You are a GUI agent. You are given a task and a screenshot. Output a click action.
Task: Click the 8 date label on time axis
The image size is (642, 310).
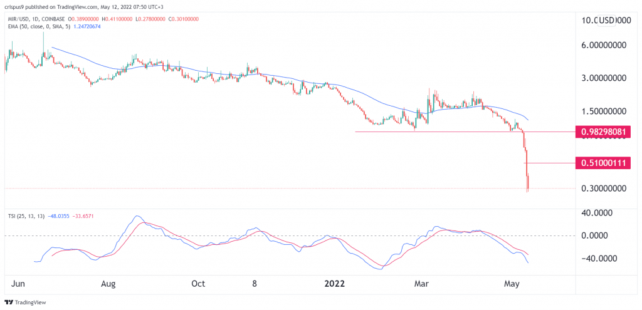tap(255, 284)
